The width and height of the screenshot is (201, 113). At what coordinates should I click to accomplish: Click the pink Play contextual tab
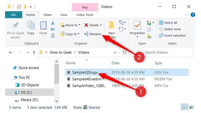pos(85,7)
